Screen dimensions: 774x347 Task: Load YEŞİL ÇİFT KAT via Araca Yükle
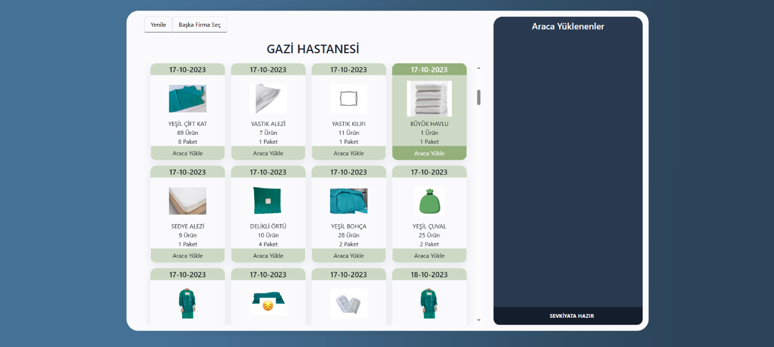pos(188,153)
